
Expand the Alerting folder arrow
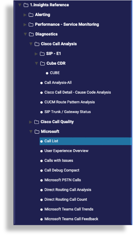click(25, 15)
